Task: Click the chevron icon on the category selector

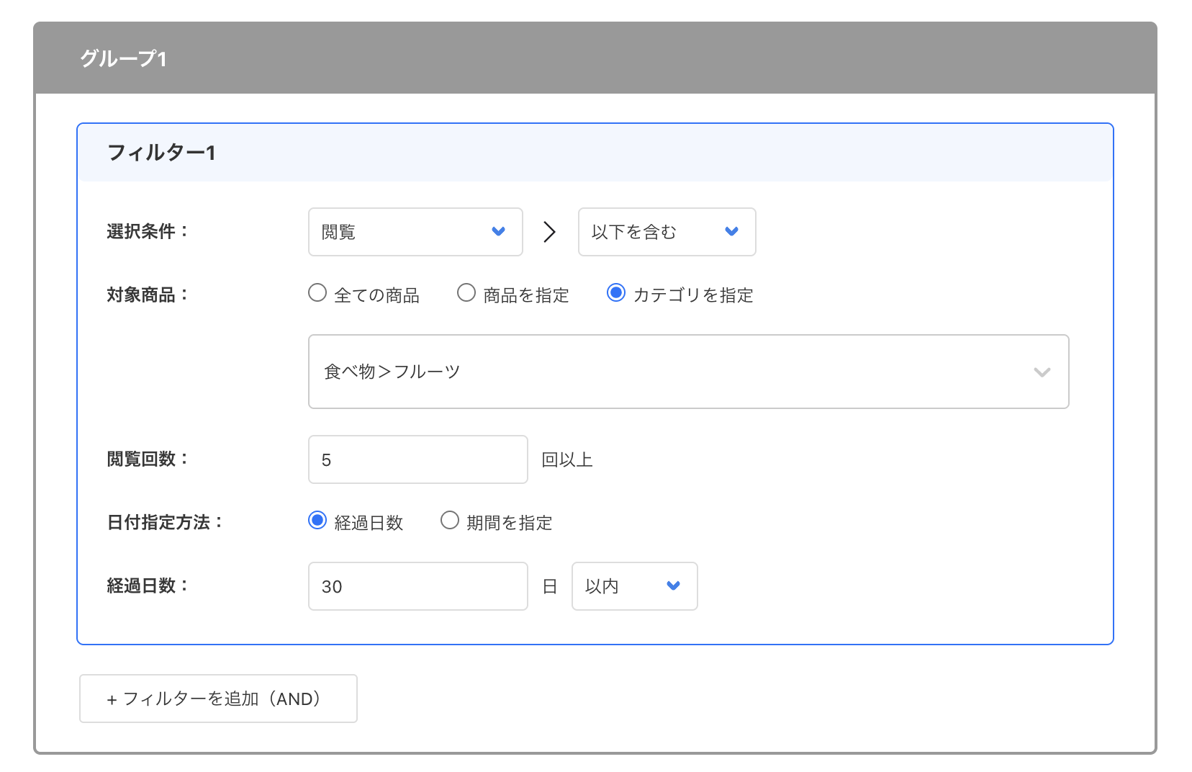Action: pos(1042,372)
